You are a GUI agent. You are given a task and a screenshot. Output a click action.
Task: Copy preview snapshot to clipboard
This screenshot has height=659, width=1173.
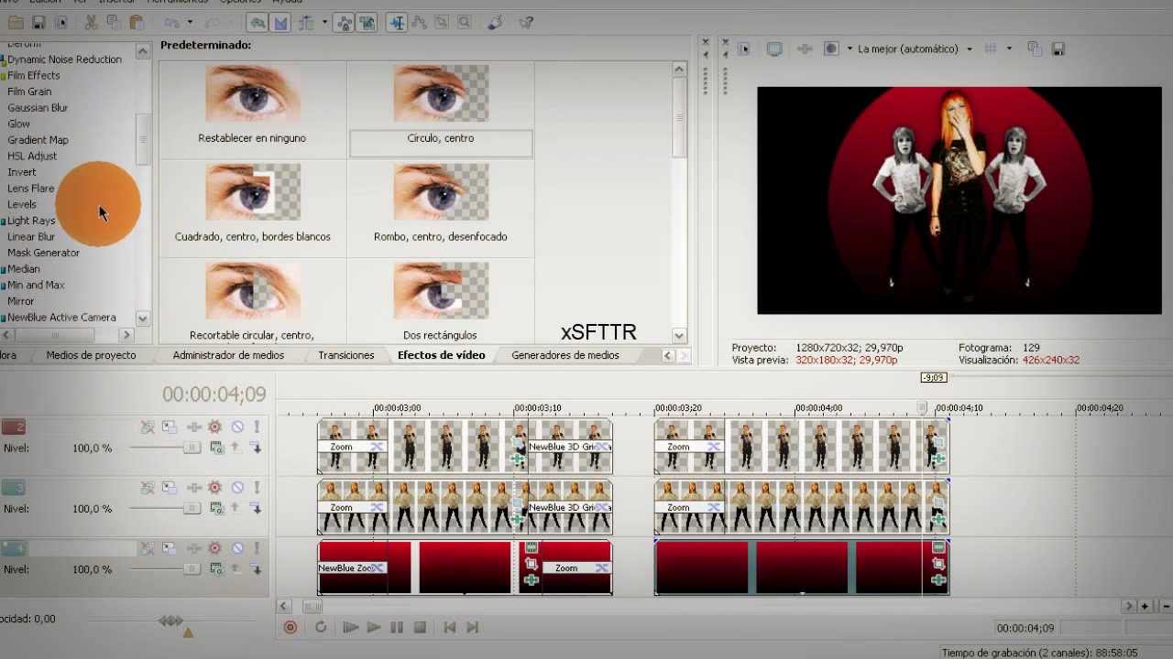(x=1035, y=49)
